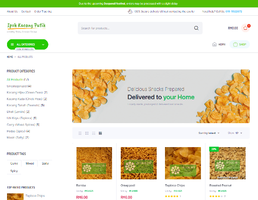This screenshot has height=200, width=258.
Task: Click the search magnifier icon
Action: tap(196, 28)
